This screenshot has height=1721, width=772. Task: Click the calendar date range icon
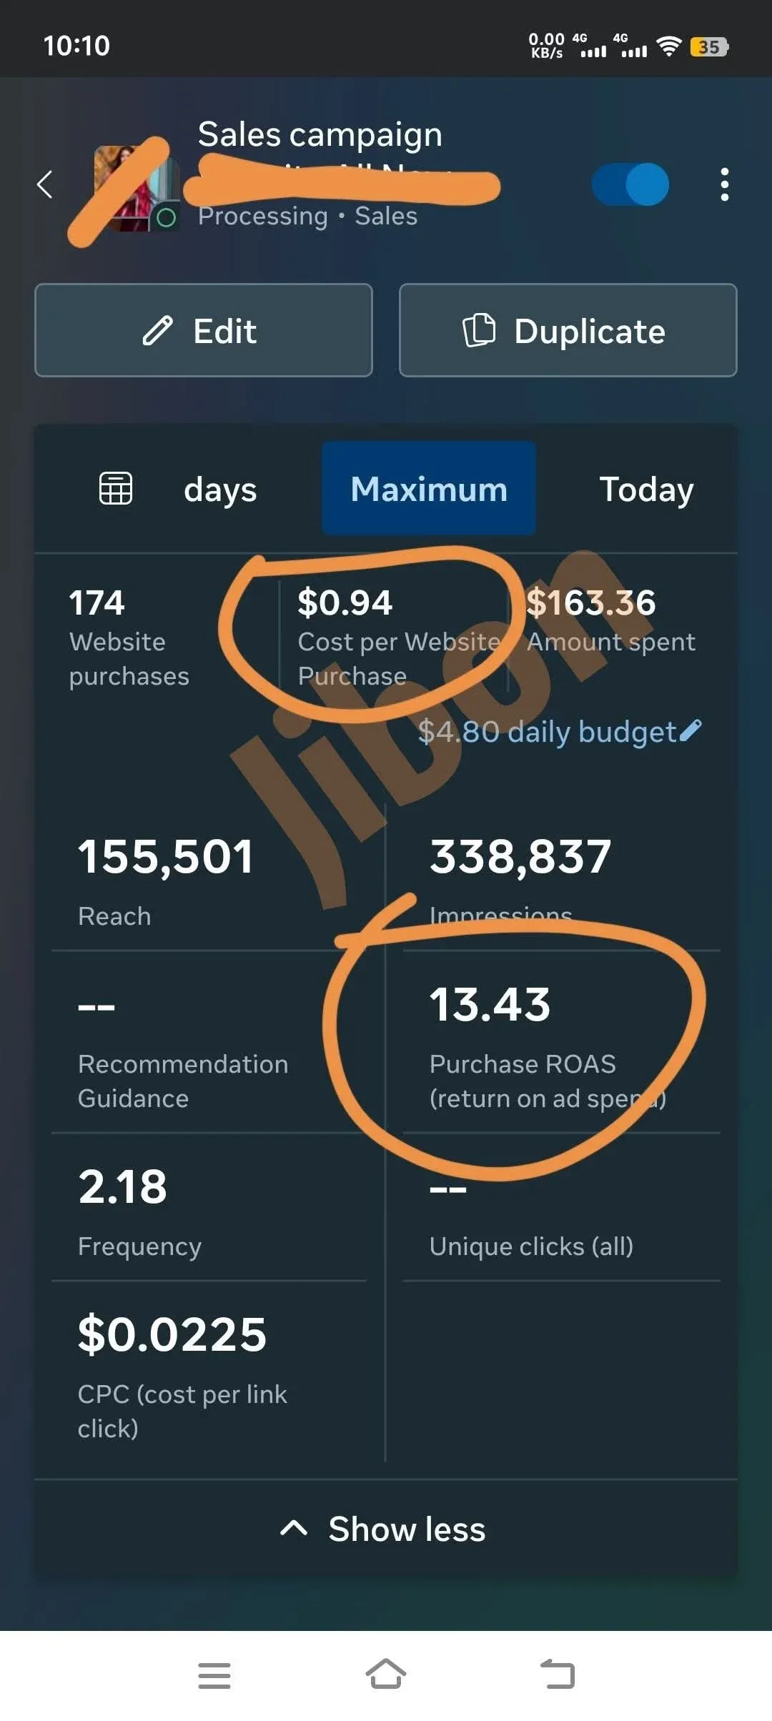(x=115, y=489)
